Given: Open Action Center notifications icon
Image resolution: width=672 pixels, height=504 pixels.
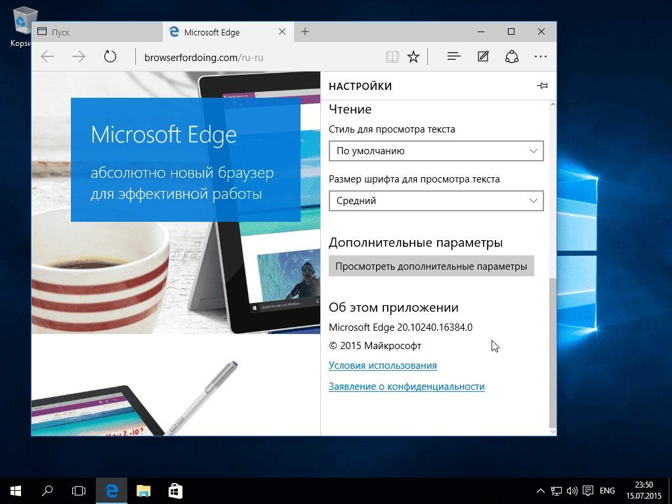Looking at the screenshot, I should tap(588, 491).
